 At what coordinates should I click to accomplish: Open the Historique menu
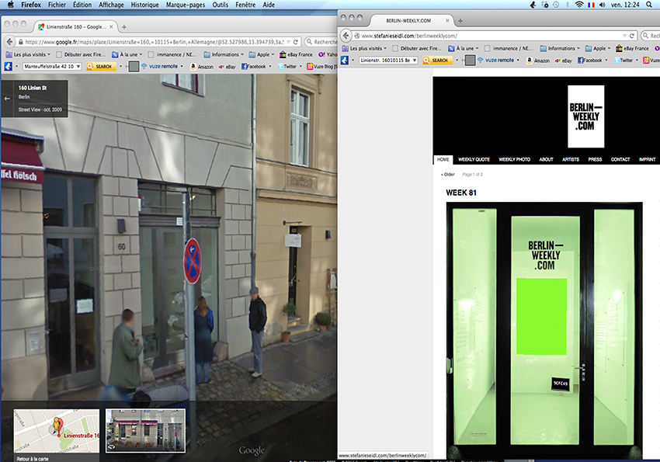click(144, 5)
